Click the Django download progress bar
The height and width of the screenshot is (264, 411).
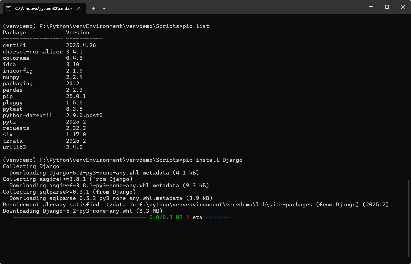[79, 217]
